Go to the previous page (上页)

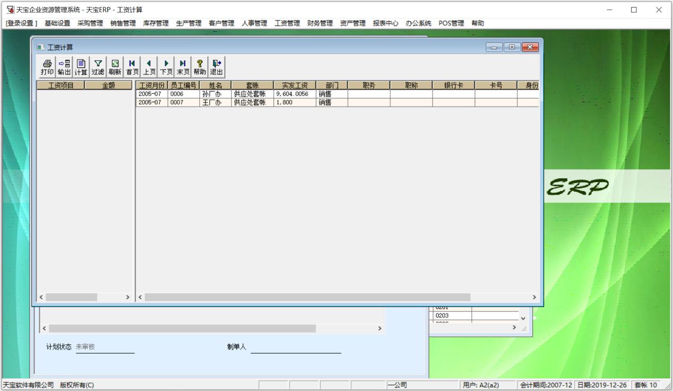click(x=149, y=67)
